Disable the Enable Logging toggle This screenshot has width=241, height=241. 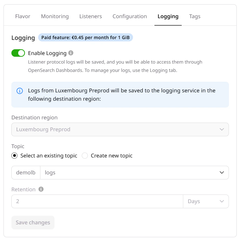[18, 53]
